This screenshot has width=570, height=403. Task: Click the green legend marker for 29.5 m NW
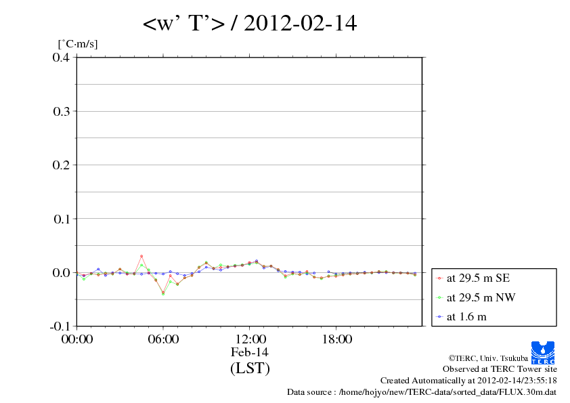(439, 297)
